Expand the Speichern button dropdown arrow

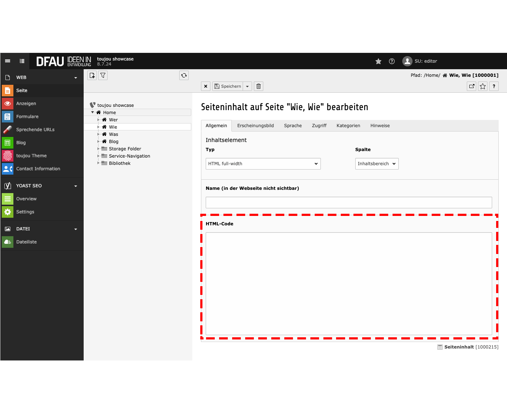[x=247, y=86]
